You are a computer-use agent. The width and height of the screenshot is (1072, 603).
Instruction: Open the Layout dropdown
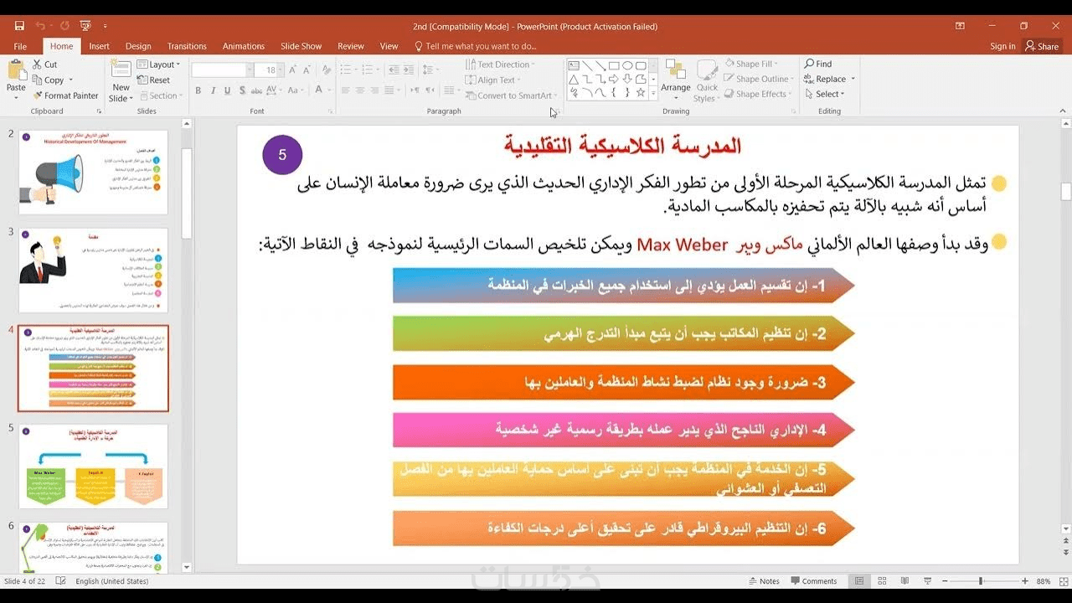pos(158,64)
